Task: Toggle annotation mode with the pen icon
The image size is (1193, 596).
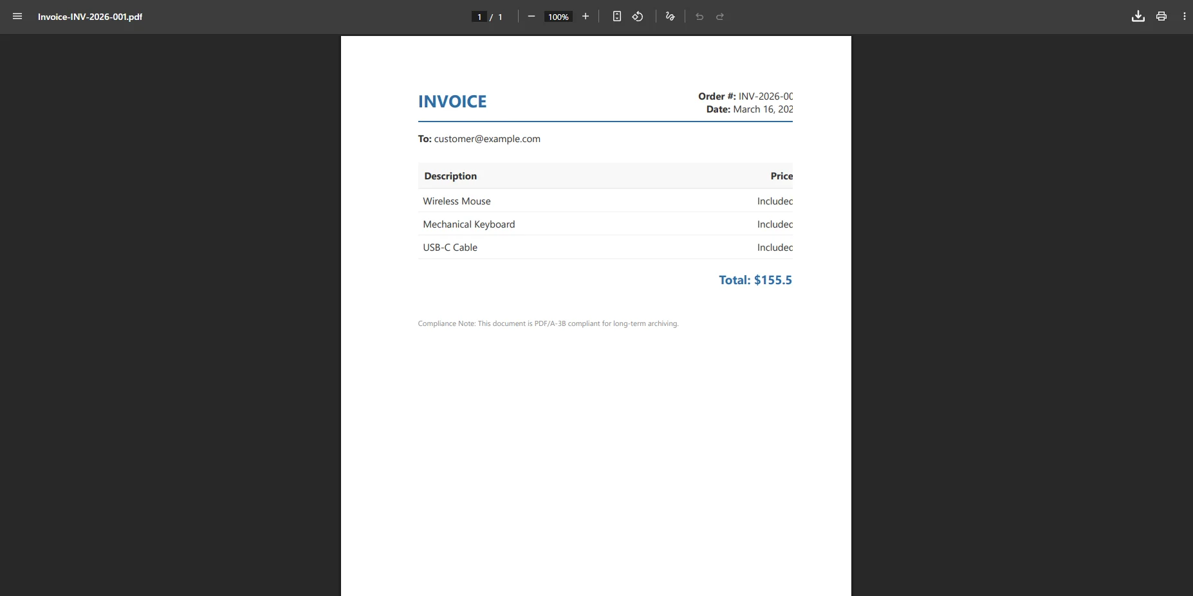Action: [669, 17]
